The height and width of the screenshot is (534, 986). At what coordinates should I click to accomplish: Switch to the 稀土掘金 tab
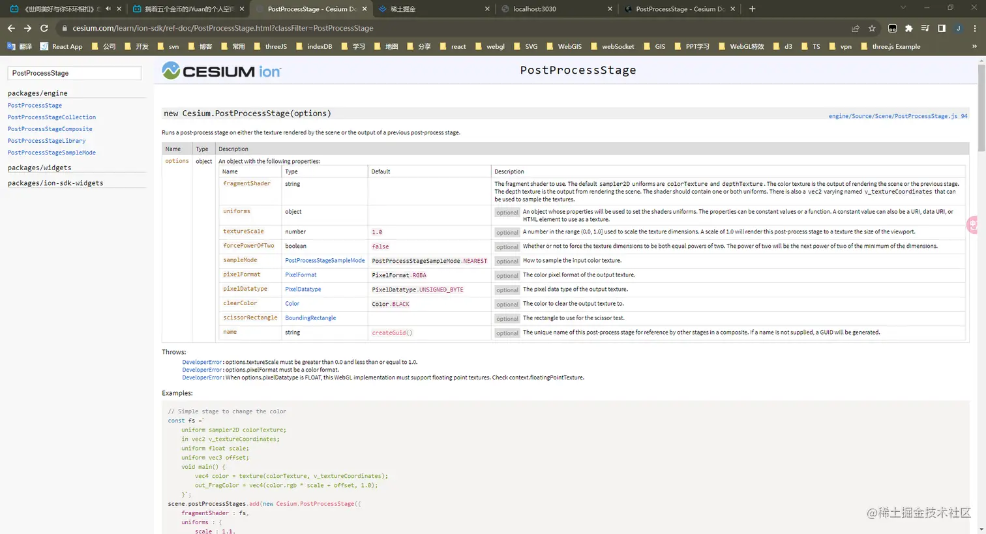pos(433,9)
